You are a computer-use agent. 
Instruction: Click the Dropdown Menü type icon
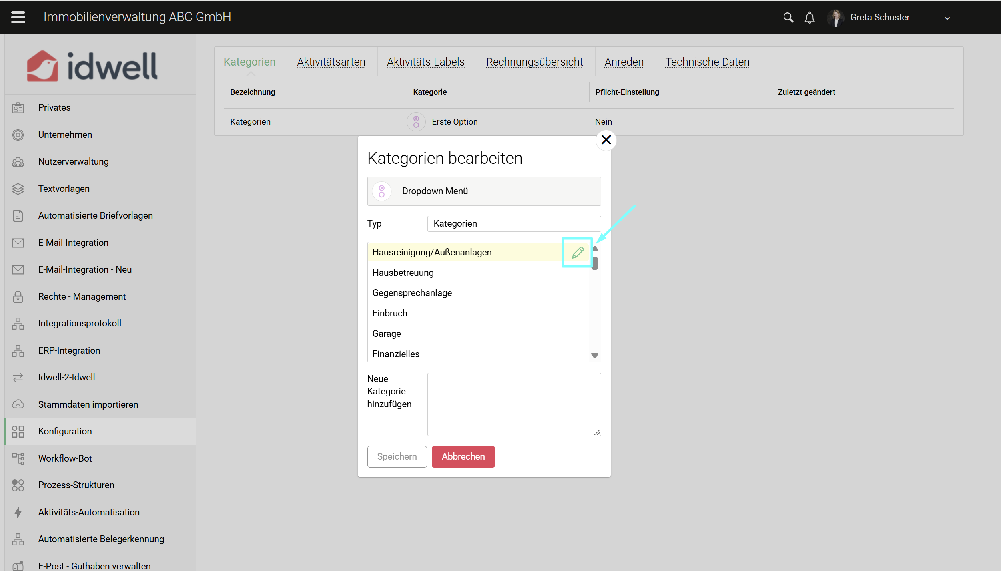click(x=382, y=191)
